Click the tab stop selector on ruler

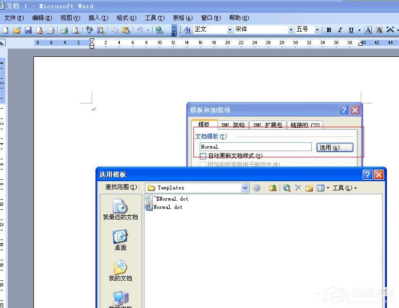(x=2, y=43)
